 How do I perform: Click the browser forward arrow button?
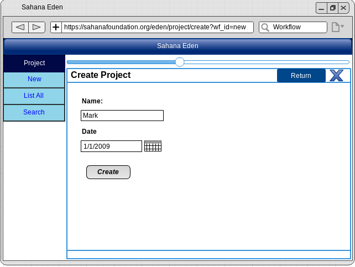pos(36,27)
